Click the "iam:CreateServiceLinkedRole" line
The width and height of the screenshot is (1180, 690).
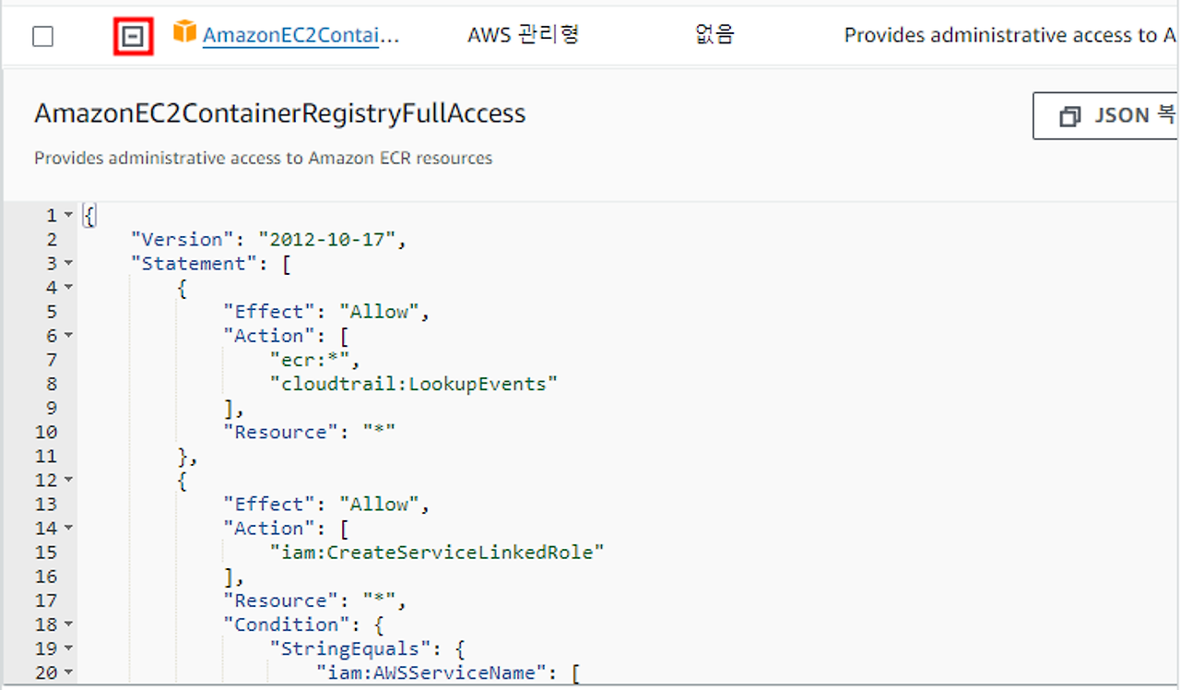tap(437, 553)
